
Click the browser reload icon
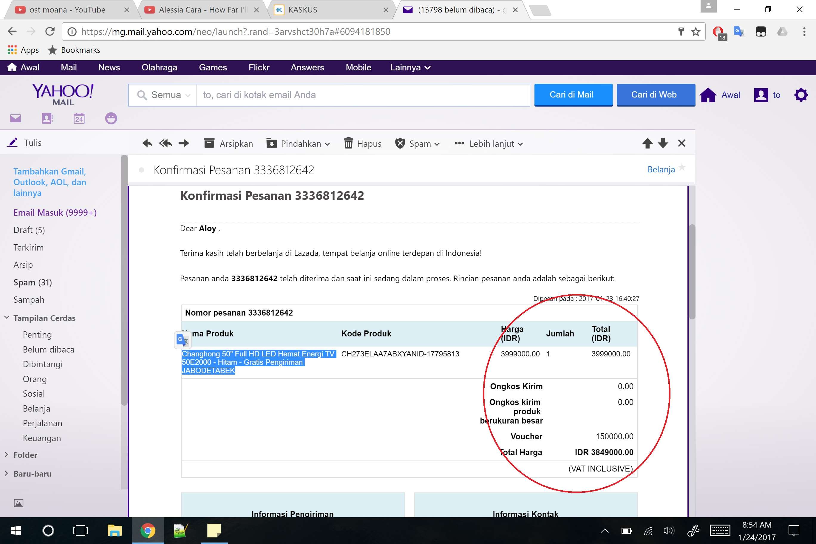pyautogui.click(x=50, y=32)
